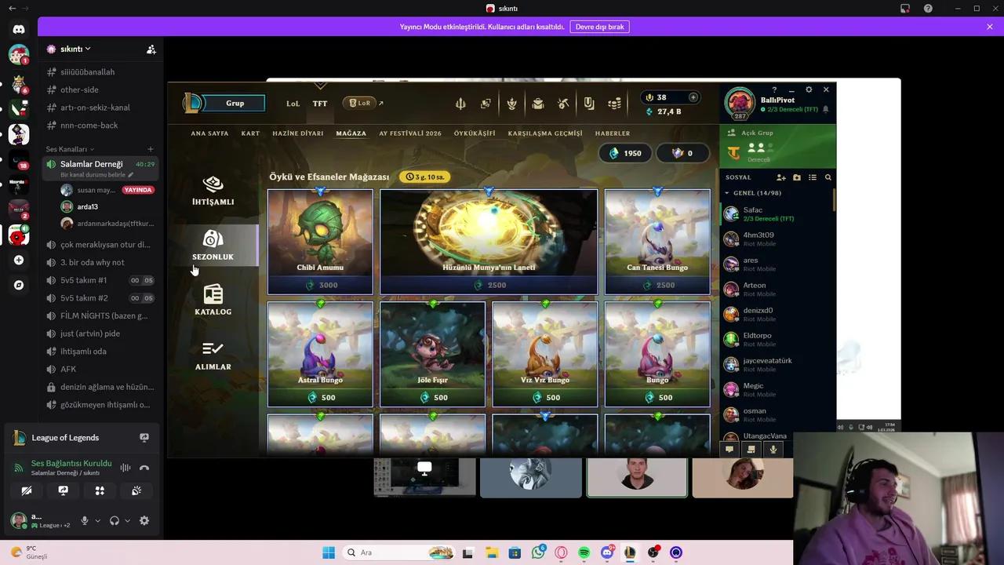Deafen your headphones in Discord
Image resolution: width=1004 pixels, height=565 pixels.
tap(115, 520)
